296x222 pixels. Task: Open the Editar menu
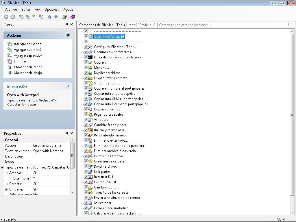coord(26,10)
